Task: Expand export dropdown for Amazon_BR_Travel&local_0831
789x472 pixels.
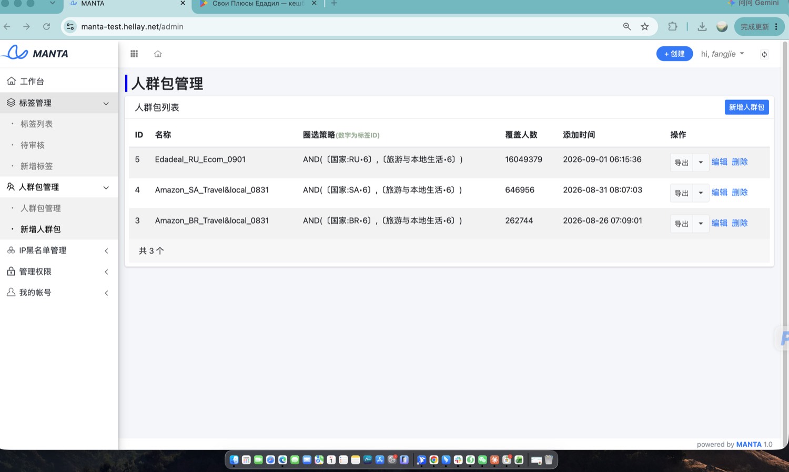Action: tap(701, 223)
